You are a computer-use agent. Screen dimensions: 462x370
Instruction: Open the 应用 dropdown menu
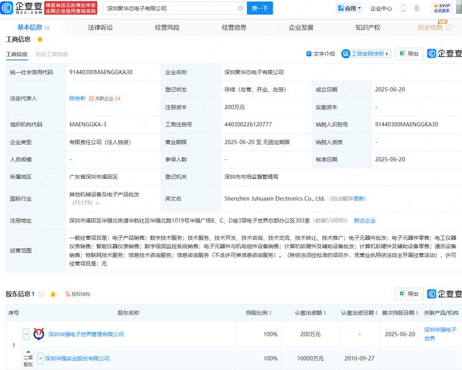(349, 9)
